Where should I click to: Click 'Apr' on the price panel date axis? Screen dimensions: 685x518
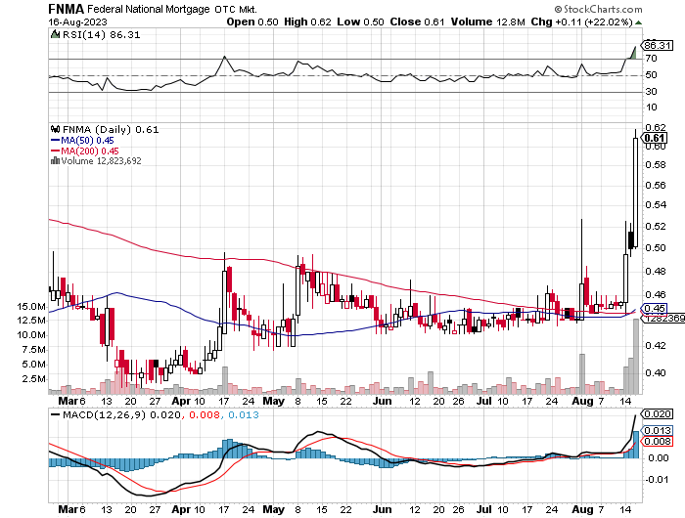[x=181, y=401]
